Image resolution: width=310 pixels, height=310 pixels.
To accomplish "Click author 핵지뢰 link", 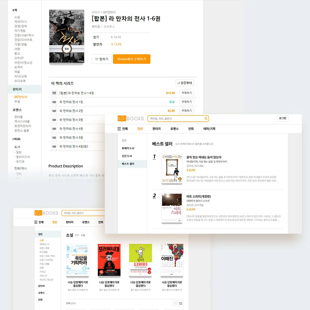I will point(96,26).
